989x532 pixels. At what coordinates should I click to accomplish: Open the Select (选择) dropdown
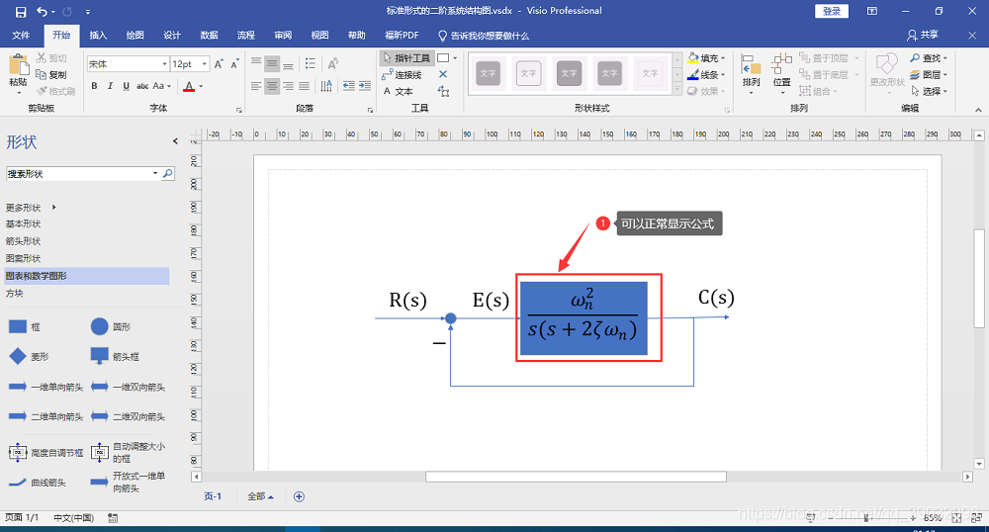929,91
